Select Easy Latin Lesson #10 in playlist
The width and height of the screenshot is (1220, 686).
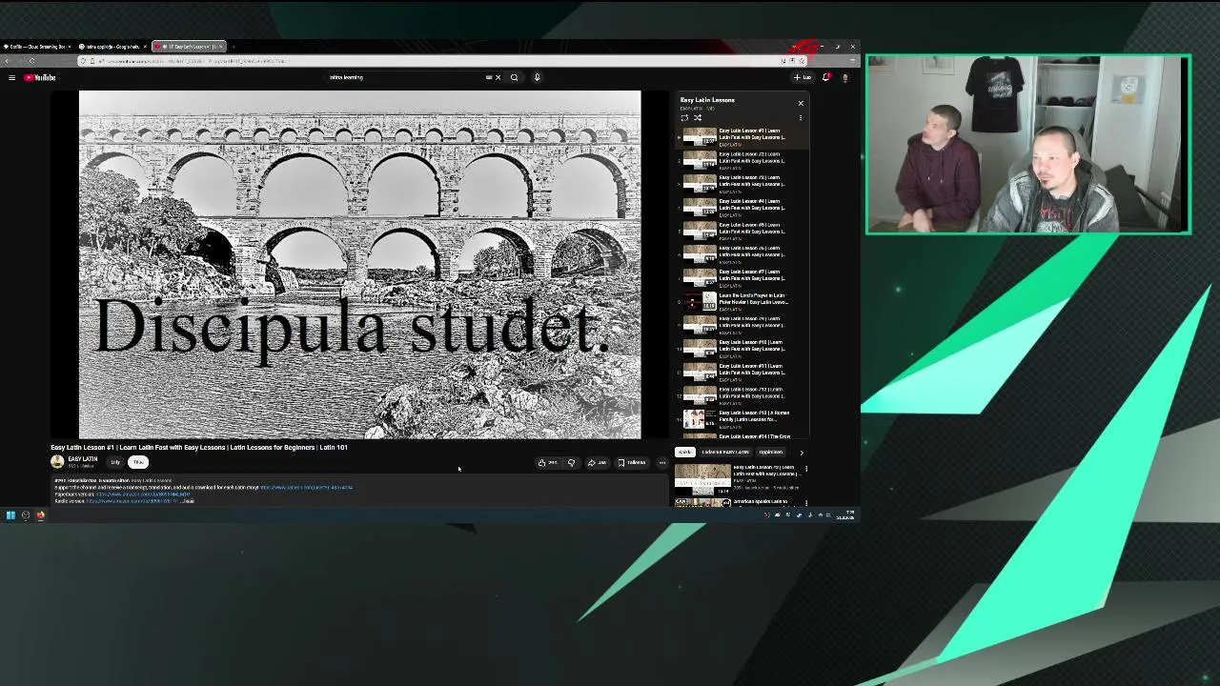tap(742, 348)
